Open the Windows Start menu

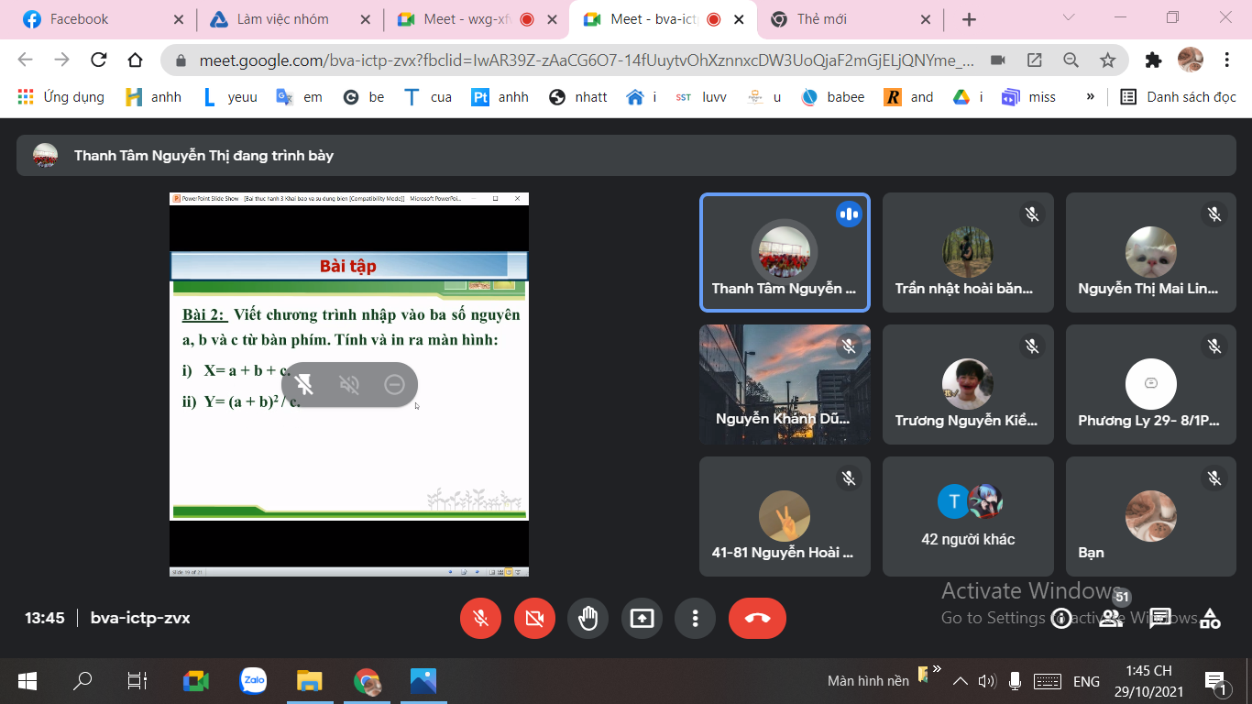pyautogui.click(x=27, y=681)
